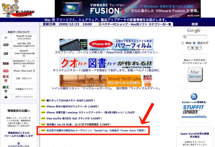215x147 pixels.
Task: Click the StuffIt Expander house icon
Action: (194, 97)
